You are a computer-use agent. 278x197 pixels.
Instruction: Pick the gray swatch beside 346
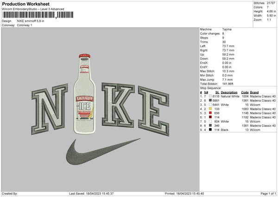point(210,125)
